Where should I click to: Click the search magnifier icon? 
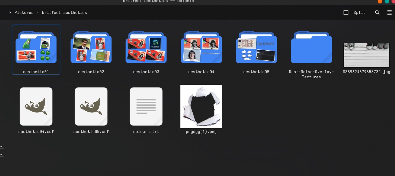377,12
